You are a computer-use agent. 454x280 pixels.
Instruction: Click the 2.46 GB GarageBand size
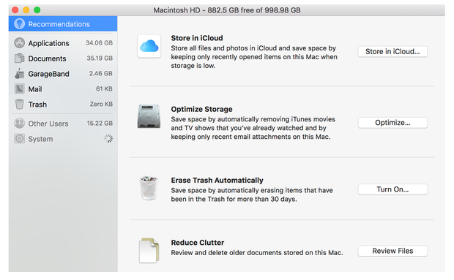[101, 73]
